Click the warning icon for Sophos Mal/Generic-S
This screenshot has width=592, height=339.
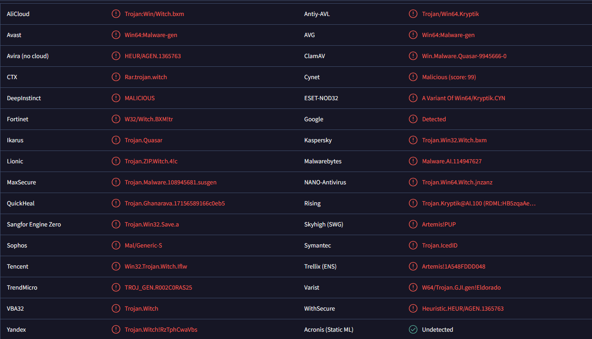point(116,245)
